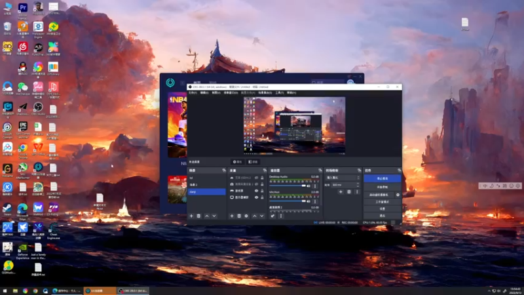Screen dimensions: 524x295
Task: Select the danji scene in Scenes list
Action: [207, 191]
